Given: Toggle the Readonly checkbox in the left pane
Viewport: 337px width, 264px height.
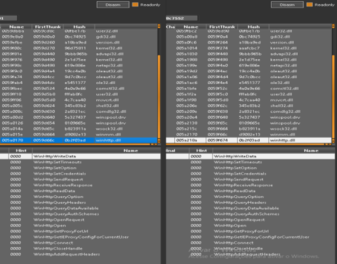Looking at the screenshot, I should (x=135, y=5).
